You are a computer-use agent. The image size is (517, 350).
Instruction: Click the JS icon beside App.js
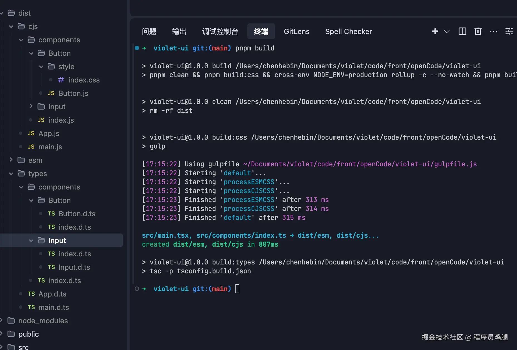click(x=31, y=133)
